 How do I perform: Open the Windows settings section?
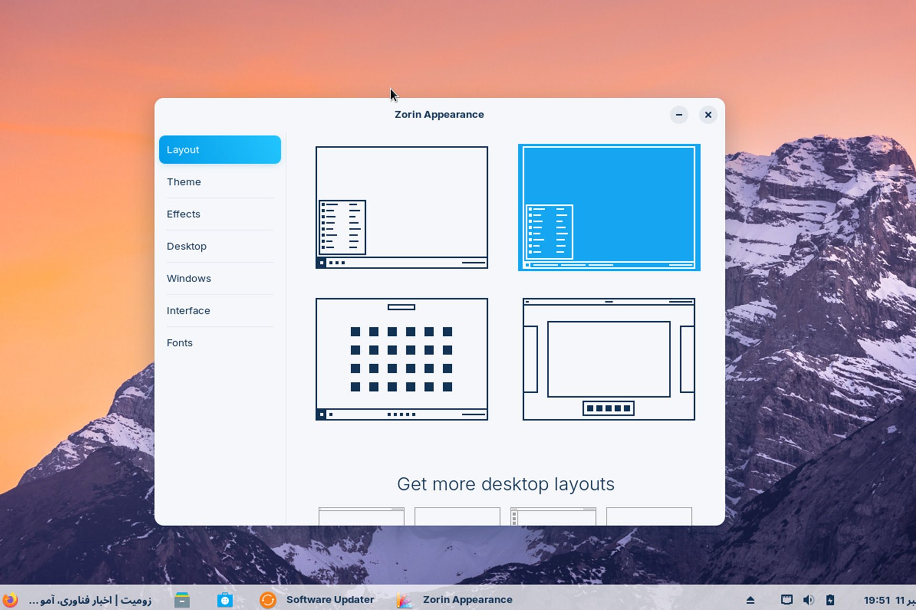220,278
